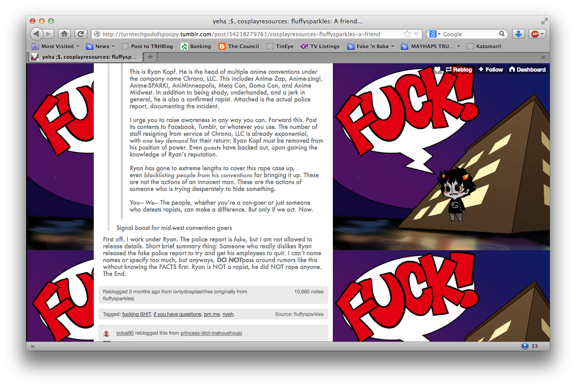
Task: Go back to the previous page
Action: pos(37,34)
